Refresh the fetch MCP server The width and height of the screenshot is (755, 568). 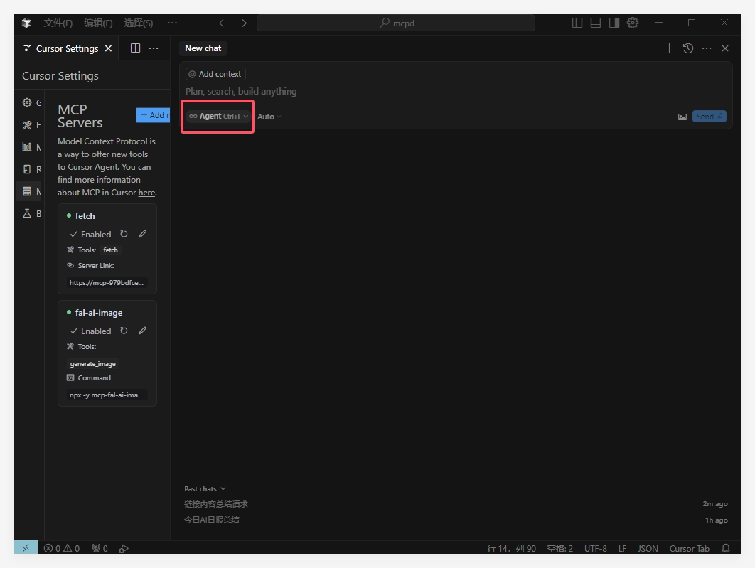[x=124, y=234]
